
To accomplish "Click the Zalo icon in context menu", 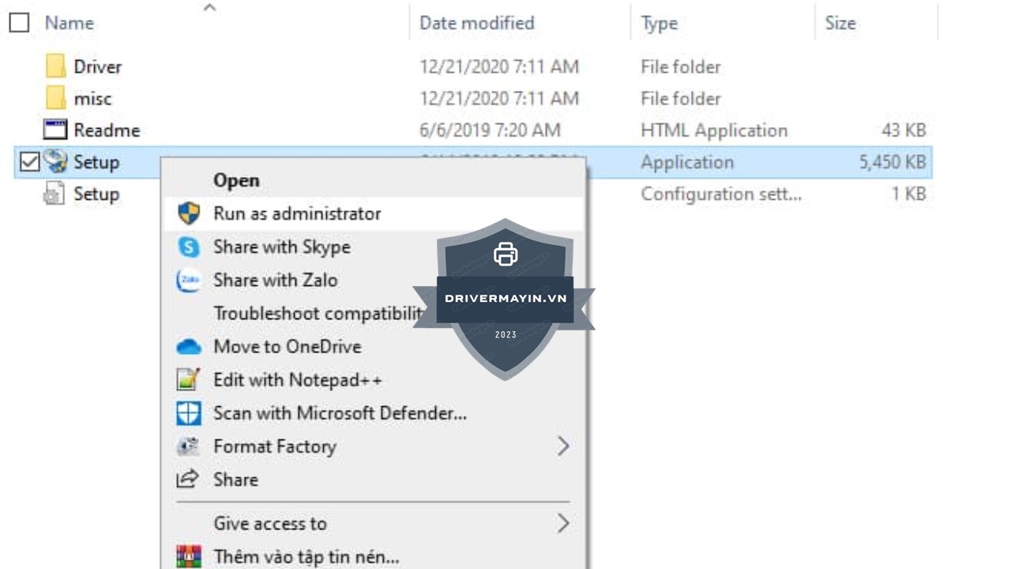I will [188, 281].
